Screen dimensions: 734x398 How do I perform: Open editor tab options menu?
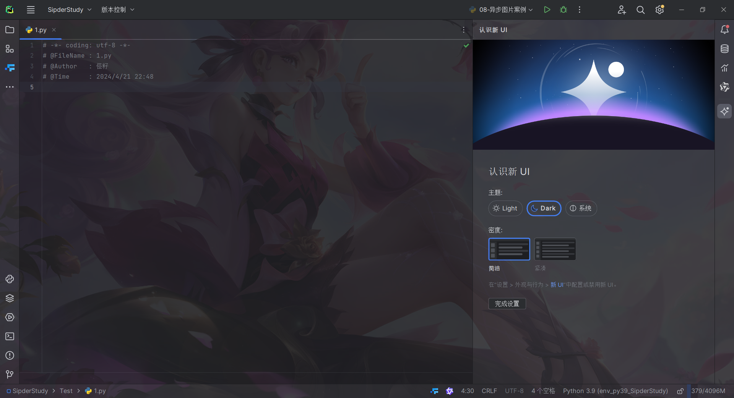(464, 30)
